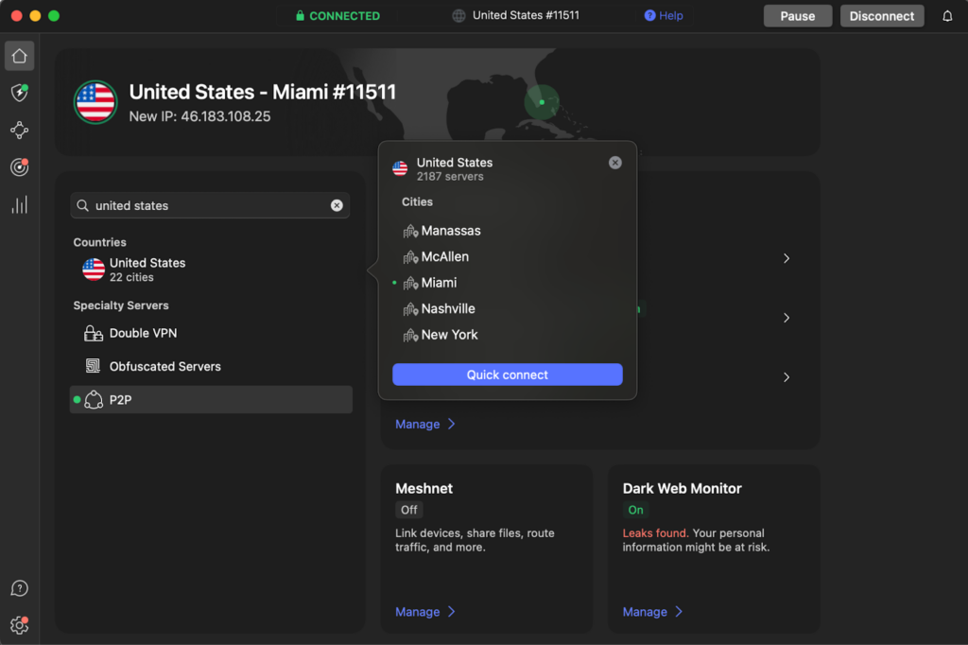This screenshot has height=645, width=968.
Task: Clear the 'united states' search text
Action: pyautogui.click(x=337, y=205)
